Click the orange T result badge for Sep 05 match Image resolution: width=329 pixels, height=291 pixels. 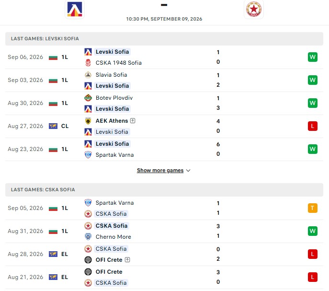312,208
